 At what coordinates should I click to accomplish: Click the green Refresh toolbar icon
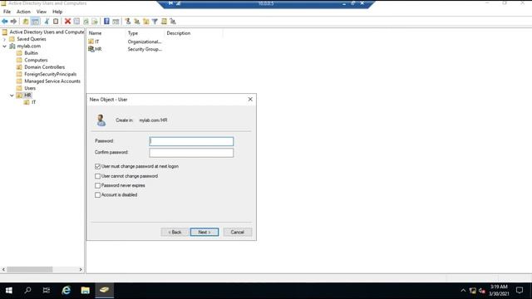tap(86, 22)
